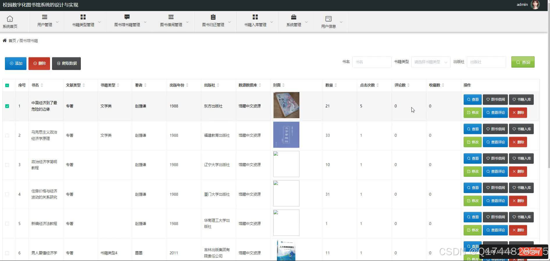
Task: Open the cover thumbnail of 中国经济到了最危险的边缘
Action: coord(286,105)
